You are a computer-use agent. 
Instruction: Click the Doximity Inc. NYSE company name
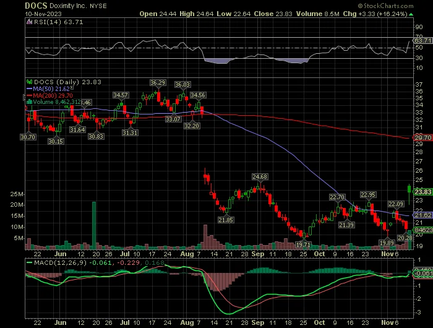tap(78, 6)
